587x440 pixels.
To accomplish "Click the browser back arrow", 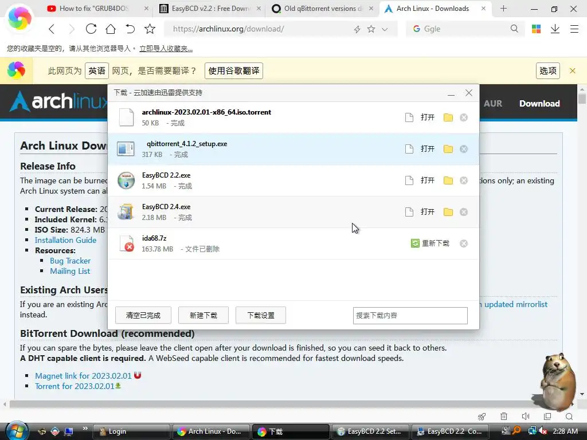I will (52, 29).
